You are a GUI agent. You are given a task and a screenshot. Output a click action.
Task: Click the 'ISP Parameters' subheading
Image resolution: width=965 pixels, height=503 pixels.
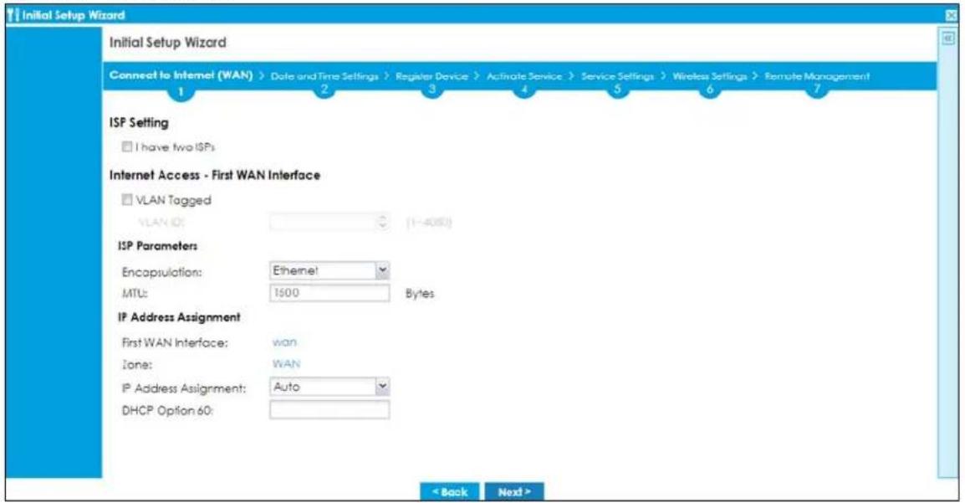[x=157, y=246]
